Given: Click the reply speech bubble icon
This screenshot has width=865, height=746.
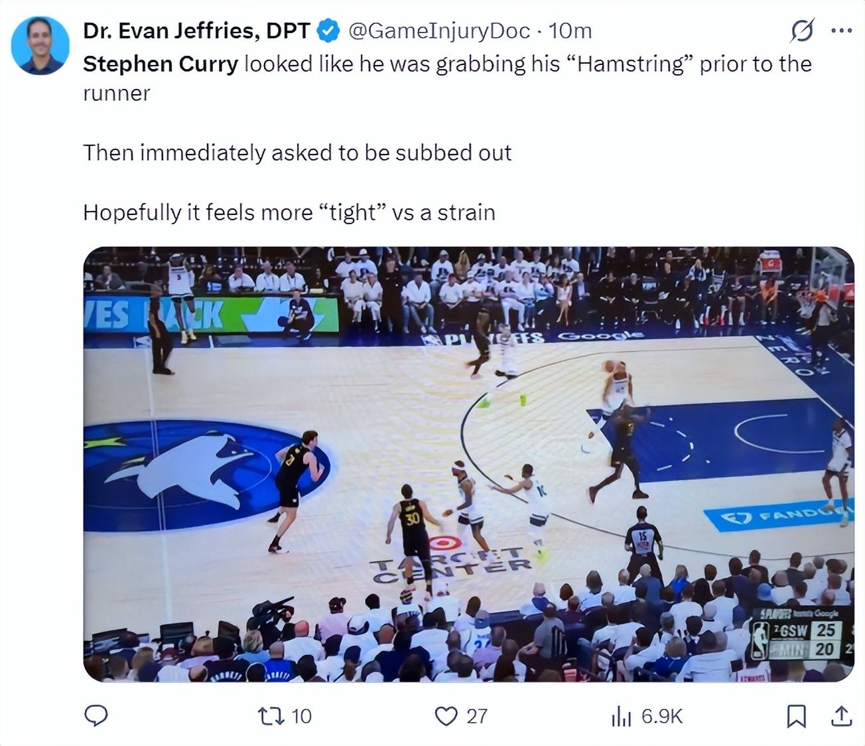Looking at the screenshot, I should [x=97, y=715].
